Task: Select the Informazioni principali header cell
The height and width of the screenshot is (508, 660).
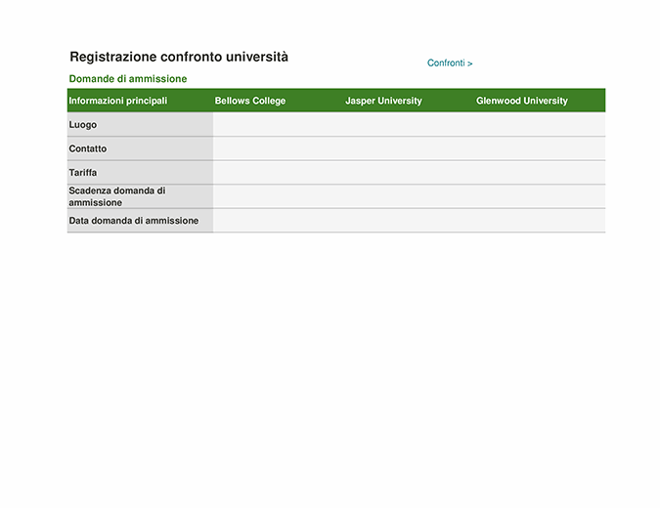Action: [x=140, y=101]
